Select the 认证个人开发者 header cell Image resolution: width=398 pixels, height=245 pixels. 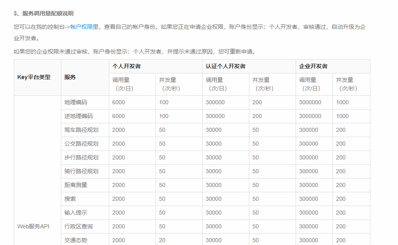225,66
